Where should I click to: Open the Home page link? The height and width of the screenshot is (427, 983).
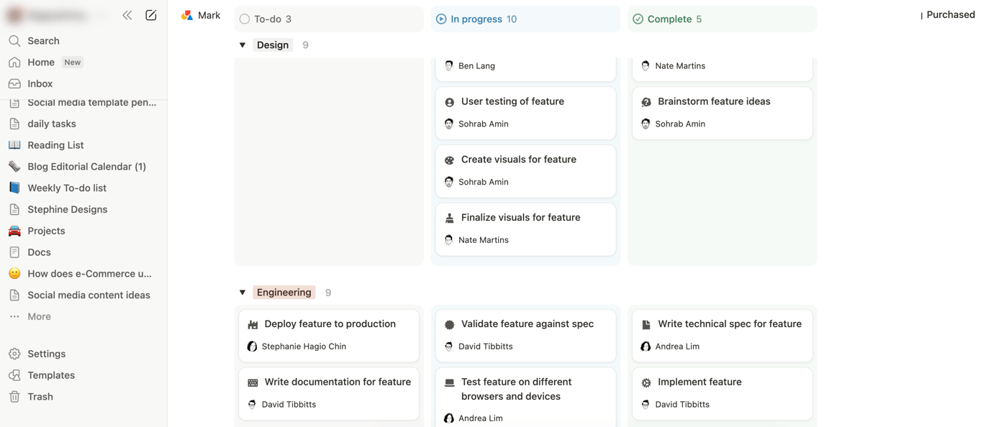pyautogui.click(x=41, y=63)
